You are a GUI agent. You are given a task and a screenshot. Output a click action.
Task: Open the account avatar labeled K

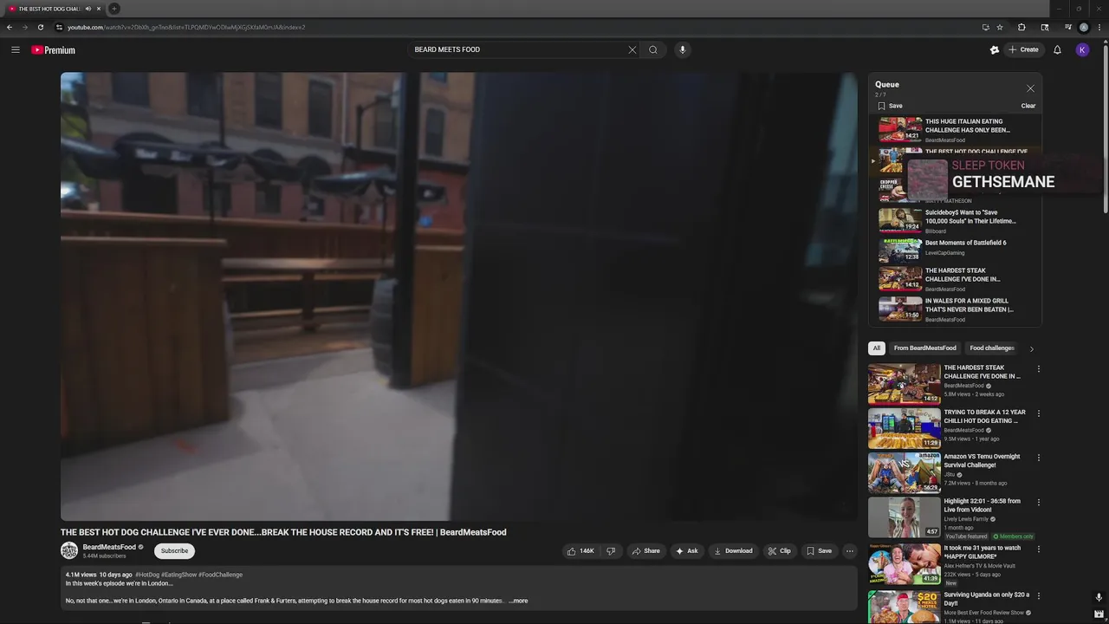point(1082,49)
